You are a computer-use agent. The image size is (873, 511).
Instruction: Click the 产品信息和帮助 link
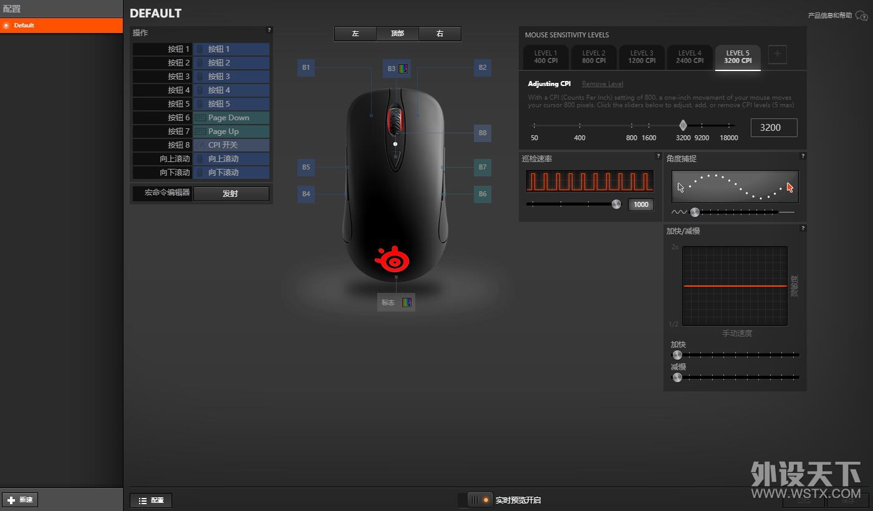click(829, 16)
